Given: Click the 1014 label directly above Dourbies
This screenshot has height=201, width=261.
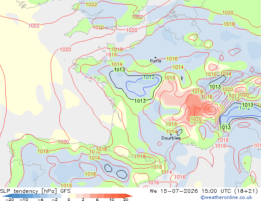Looking at the screenshot, I should tap(172, 132).
